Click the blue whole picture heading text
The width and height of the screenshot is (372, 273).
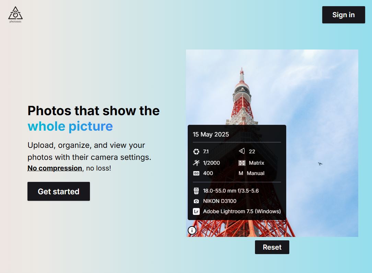(70, 126)
